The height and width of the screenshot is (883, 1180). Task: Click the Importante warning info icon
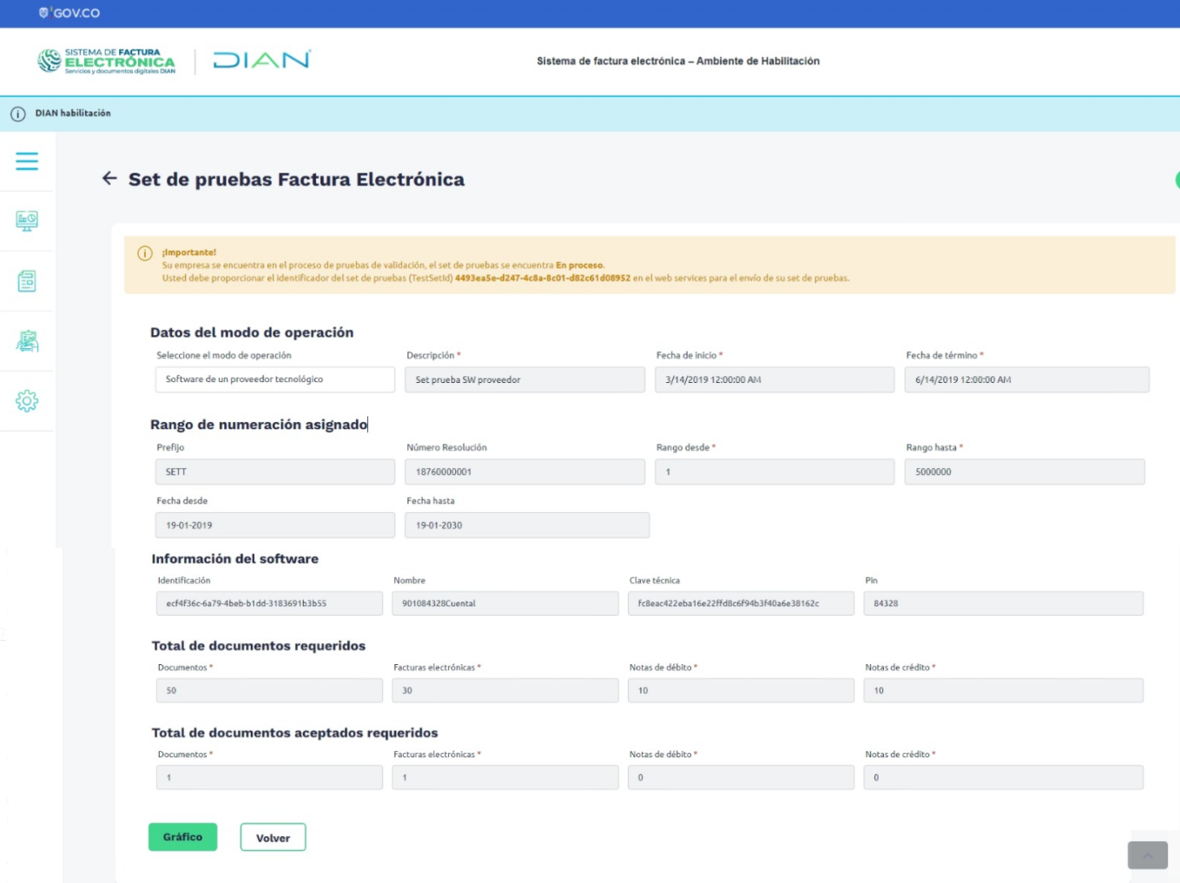pos(145,254)
